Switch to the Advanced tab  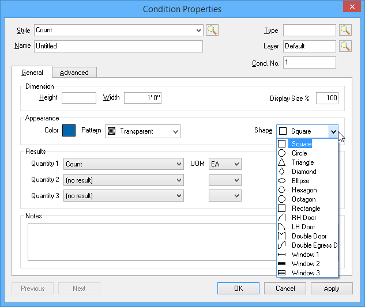(x=74, y=73)
